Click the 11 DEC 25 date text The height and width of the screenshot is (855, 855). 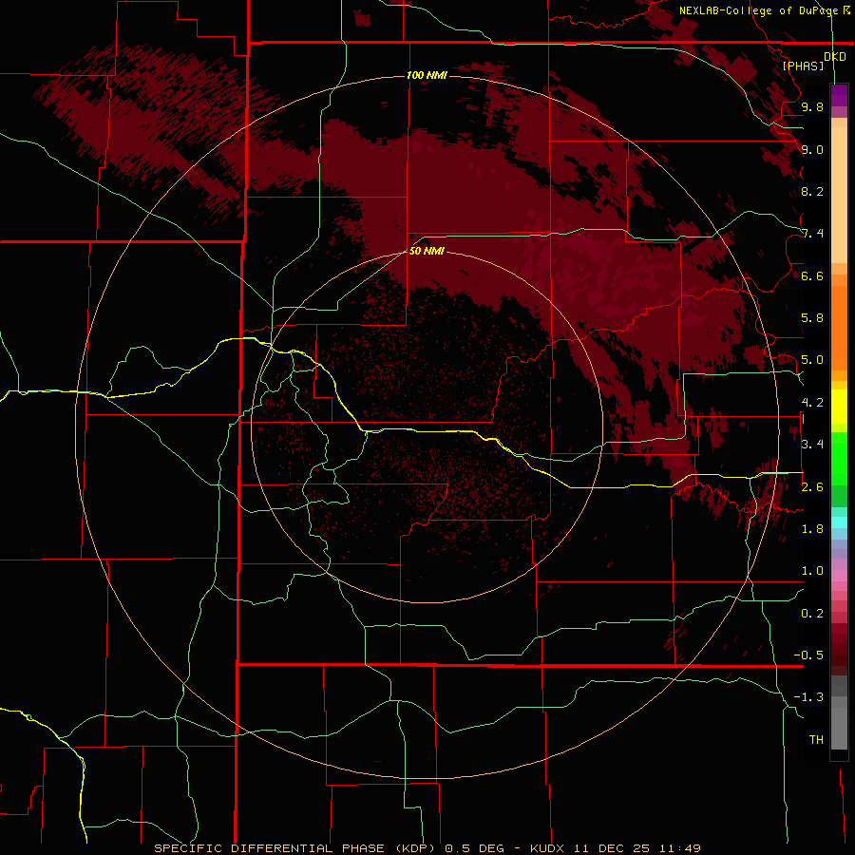coord(613,848)
